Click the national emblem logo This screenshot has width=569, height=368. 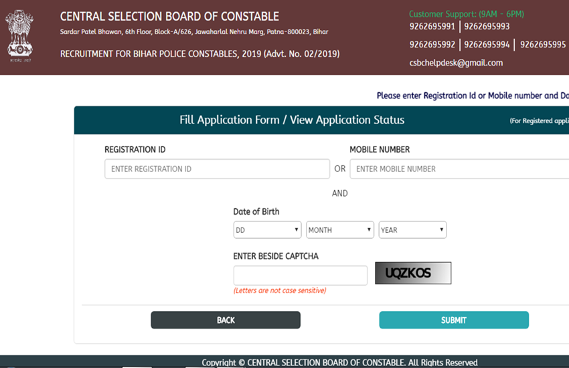pyautogui.click(x=19, y=33)
